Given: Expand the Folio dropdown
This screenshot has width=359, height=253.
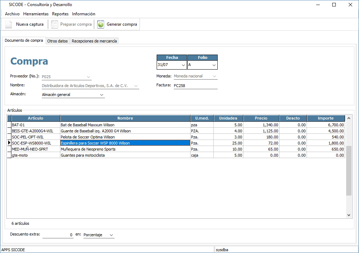Looking at the screenshot, I should tap(214, 65).
